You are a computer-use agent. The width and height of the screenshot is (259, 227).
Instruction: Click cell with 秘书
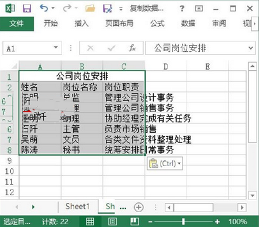[x=82, y=150]
